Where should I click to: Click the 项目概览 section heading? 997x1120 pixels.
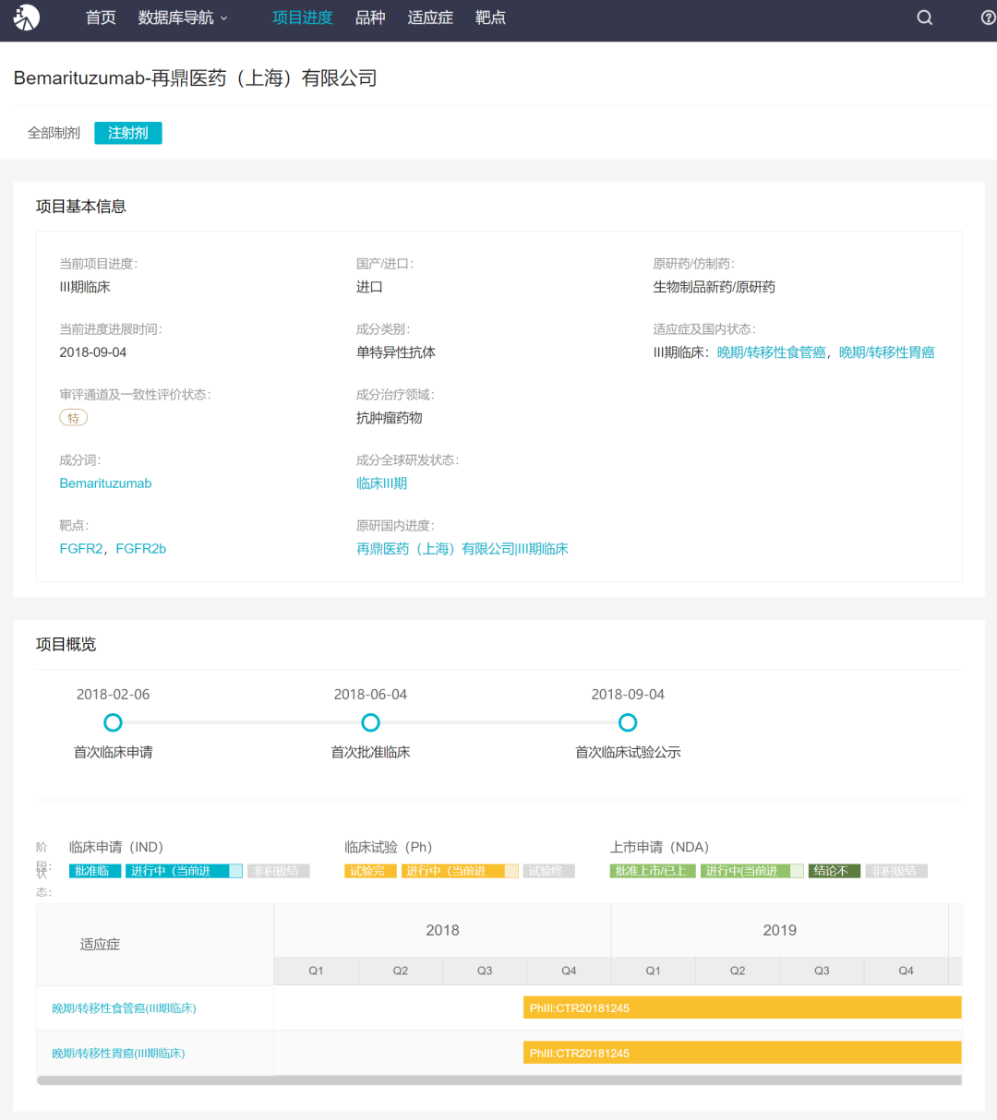tap(66, 645)
